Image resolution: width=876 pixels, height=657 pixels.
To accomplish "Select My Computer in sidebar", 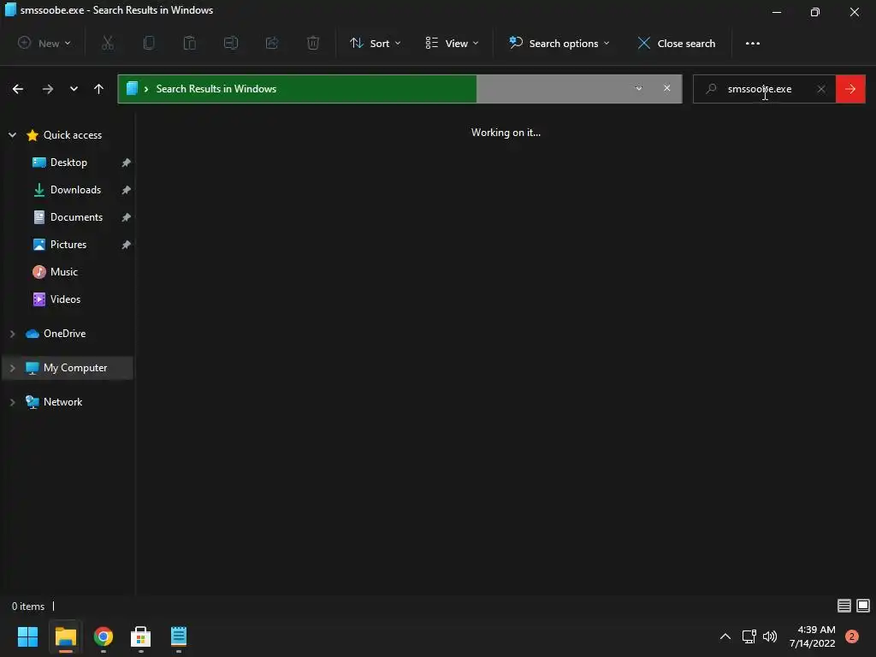I will (75, 368).
